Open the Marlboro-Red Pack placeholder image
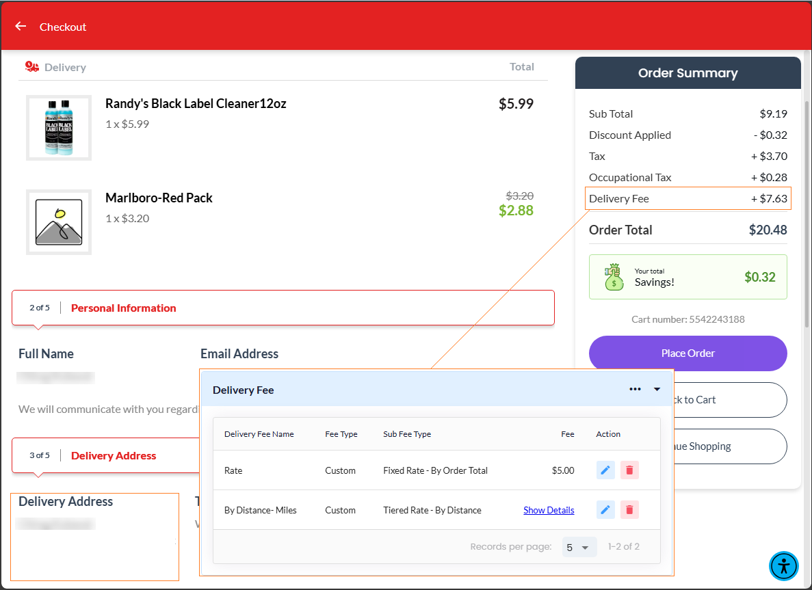Image resolution: width=812 pixels, height=590 pixels. 59,222
